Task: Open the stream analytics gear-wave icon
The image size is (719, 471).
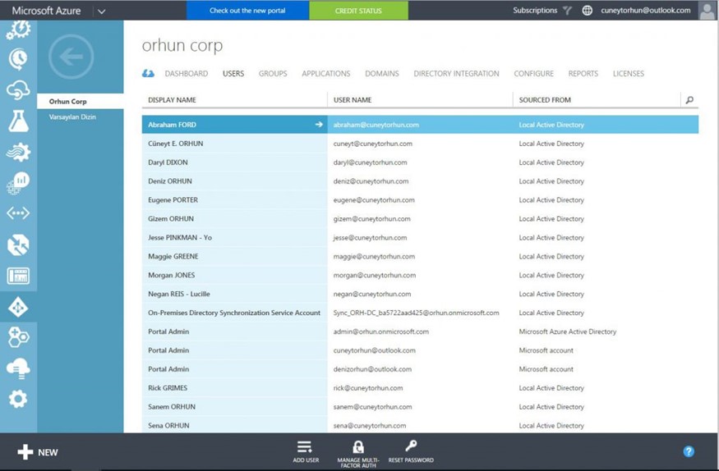Action: (18, 152)
